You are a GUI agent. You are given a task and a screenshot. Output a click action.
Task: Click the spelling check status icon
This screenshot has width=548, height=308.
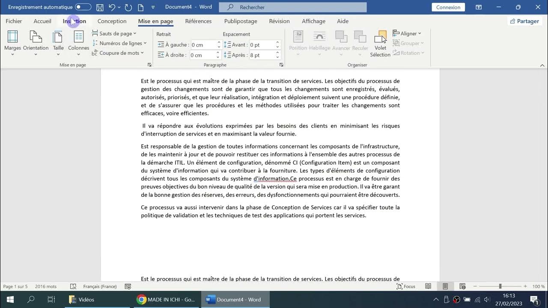(73, 287)
